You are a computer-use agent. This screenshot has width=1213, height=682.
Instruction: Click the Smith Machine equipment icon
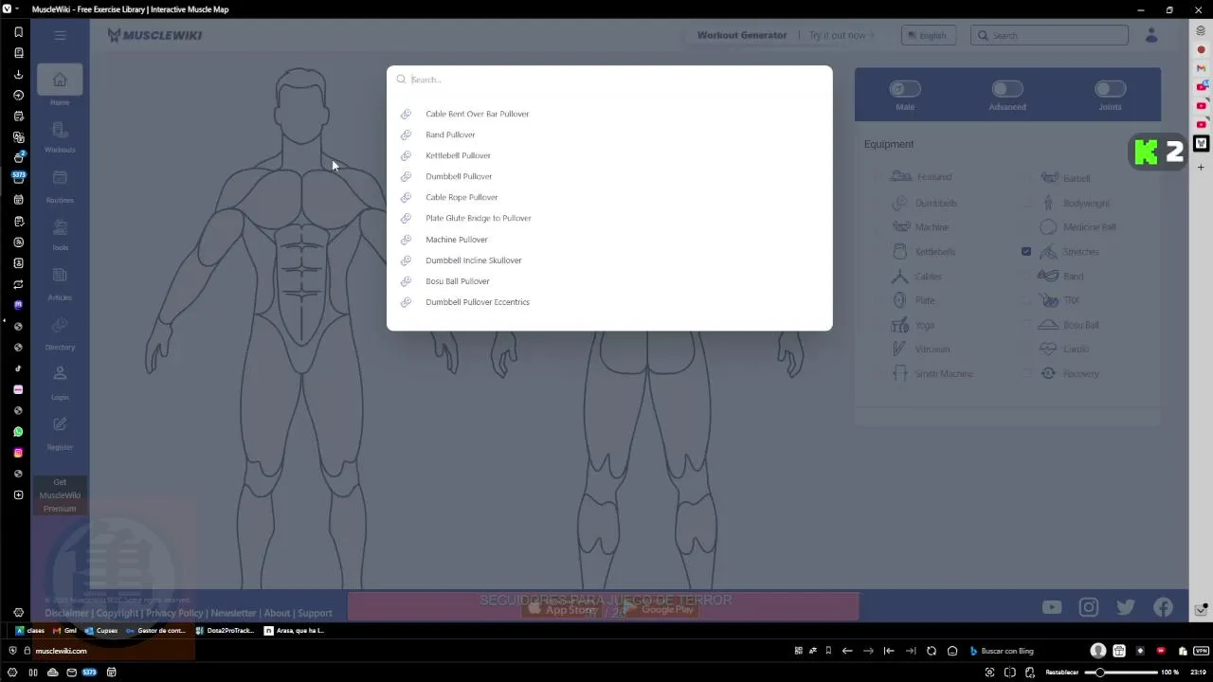[899, 373]
